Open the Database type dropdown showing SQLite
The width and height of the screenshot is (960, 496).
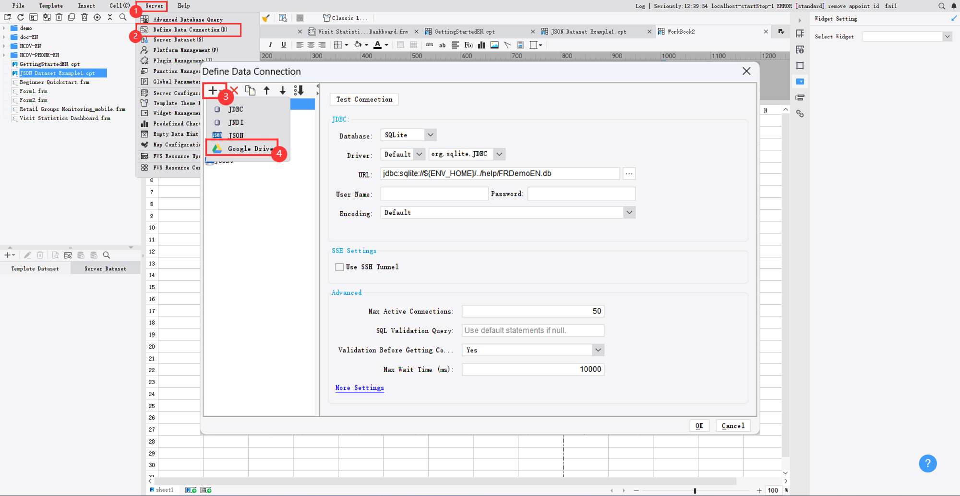pyautogui.click(x=430, y=134)
